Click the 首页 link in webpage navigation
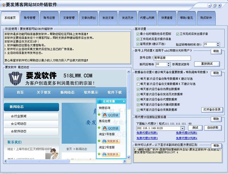Screen dimensions: 228x174 tap(20, 92)
